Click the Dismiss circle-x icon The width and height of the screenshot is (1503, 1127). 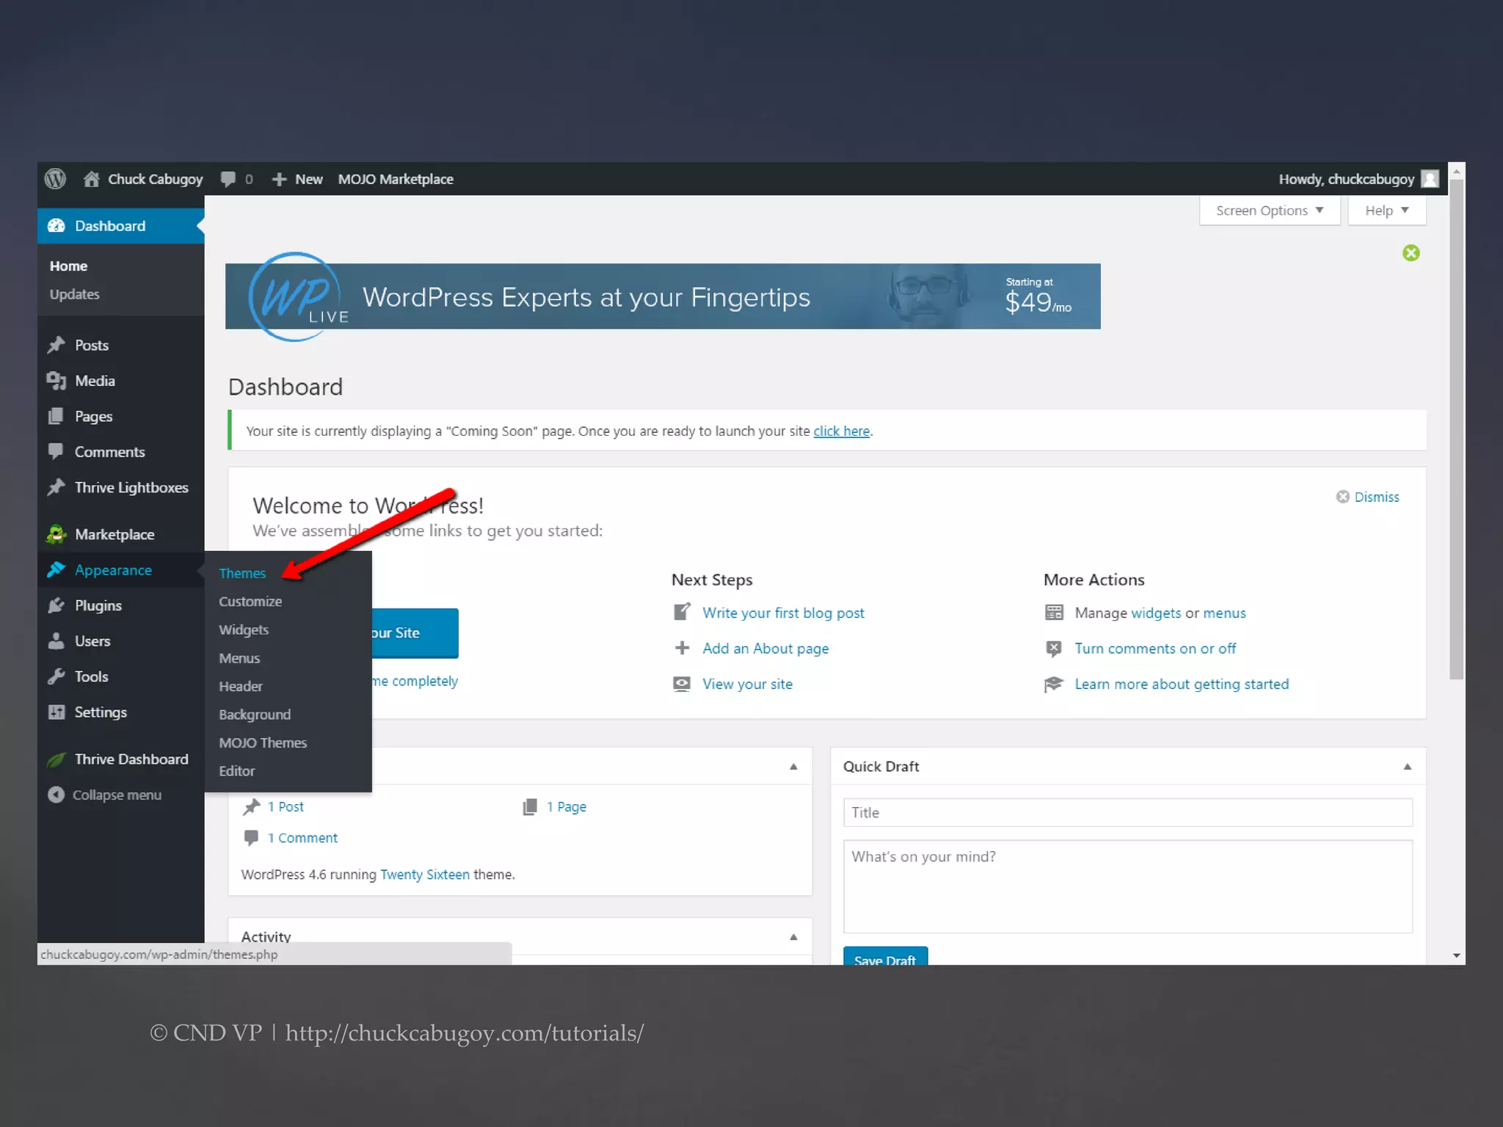click(1342, 497)
